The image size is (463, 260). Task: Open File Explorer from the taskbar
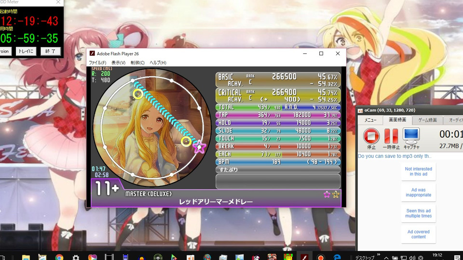click(26, 257)
